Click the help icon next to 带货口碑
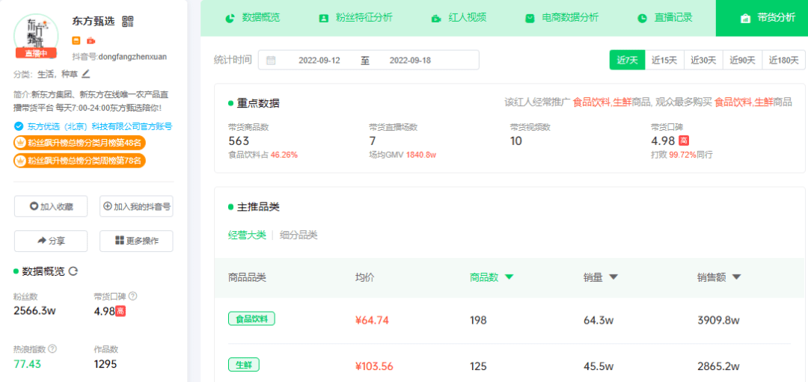This screenshot has height=382, width=808. pos(133,296)
